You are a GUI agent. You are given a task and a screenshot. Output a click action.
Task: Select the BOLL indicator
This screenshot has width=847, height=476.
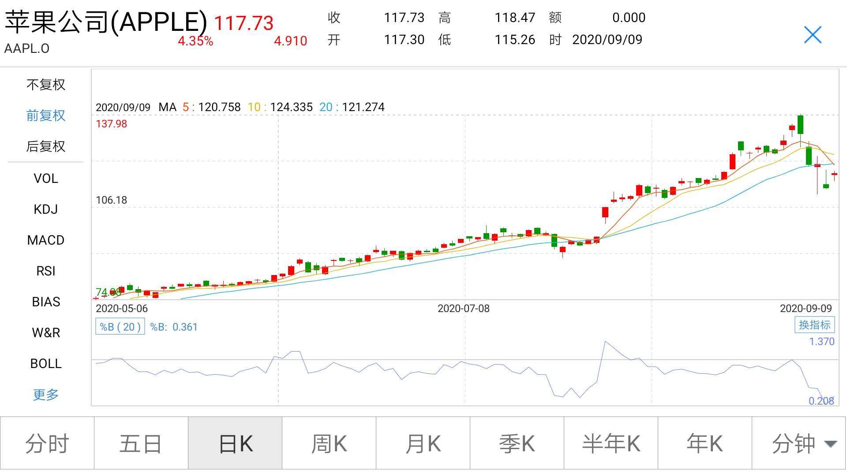tap(46, 364)
